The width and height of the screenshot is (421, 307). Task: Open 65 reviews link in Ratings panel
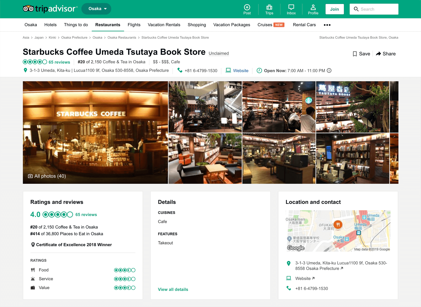click(86, 215)
